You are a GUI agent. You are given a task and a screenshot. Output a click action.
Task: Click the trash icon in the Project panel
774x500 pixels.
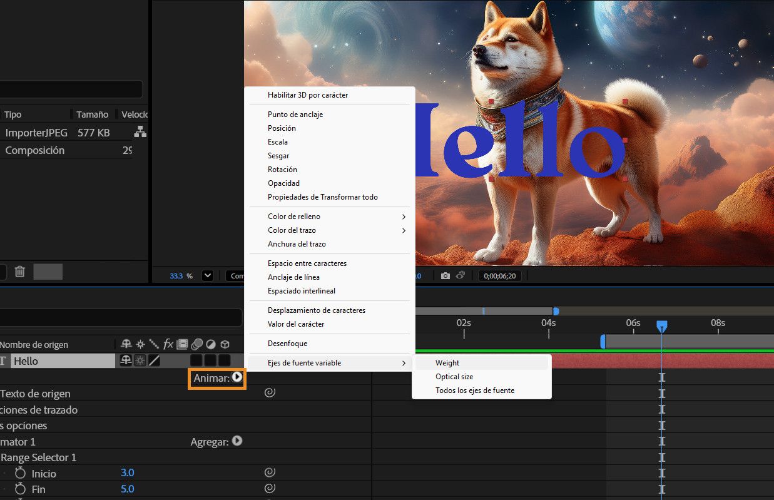click(x=20, y=272)
